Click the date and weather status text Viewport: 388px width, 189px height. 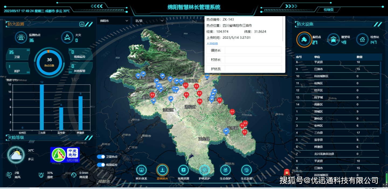[x=37, y=11]
